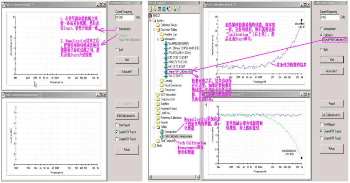Open the Test Templates folder
Screen dimensions: 350x183
[167, 141]
